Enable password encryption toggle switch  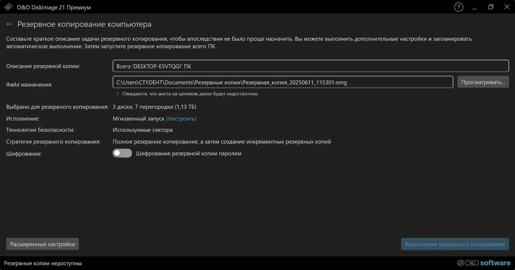click(122, 153)
